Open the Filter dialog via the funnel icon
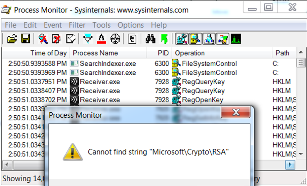The width and height of the screenshot is (307, 186). tap(88, 39)
